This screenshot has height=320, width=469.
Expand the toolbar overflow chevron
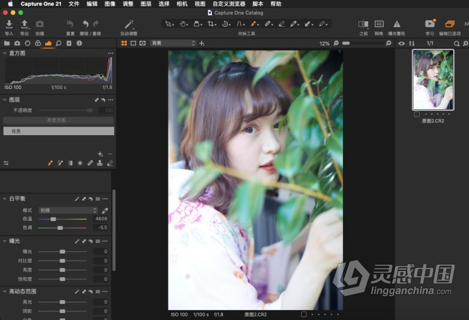tap(466, 24)
